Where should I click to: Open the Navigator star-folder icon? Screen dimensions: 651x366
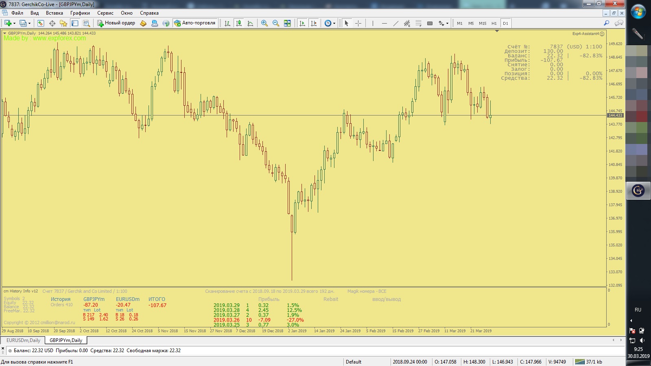[63, 23]
